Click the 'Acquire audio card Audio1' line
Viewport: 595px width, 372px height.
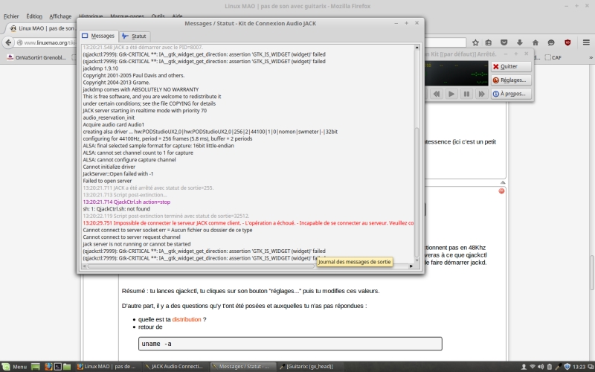click(114, 124)
